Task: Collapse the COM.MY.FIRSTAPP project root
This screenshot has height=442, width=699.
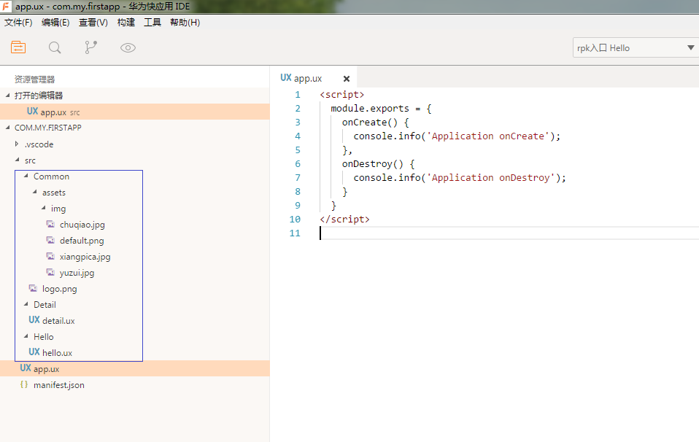Action: click(x=7, y=127)
